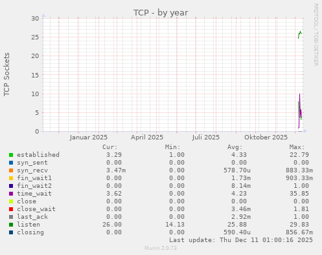
Task: Click listen min value 14.13
Action: click(174, 225)
